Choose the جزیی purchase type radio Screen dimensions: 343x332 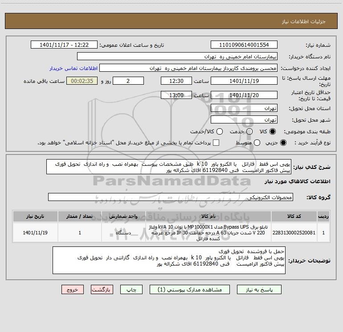tap(283, 143)
